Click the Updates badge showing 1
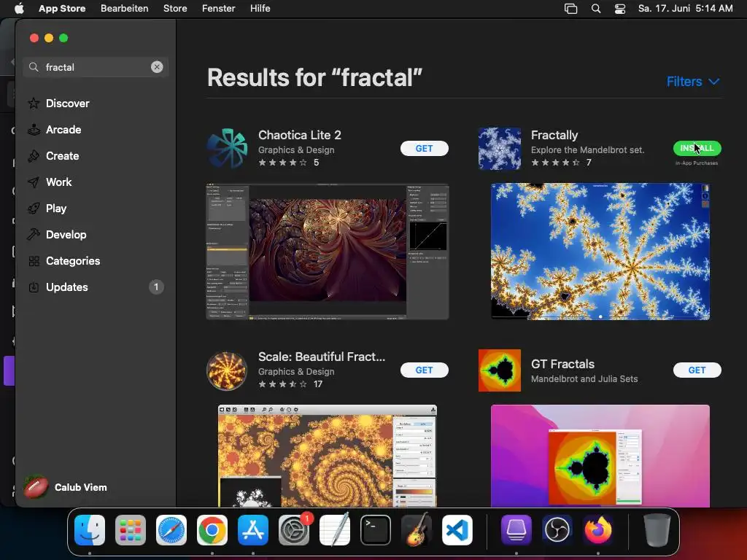Screen dimensions: 747x560 click(x=156, y=287)
